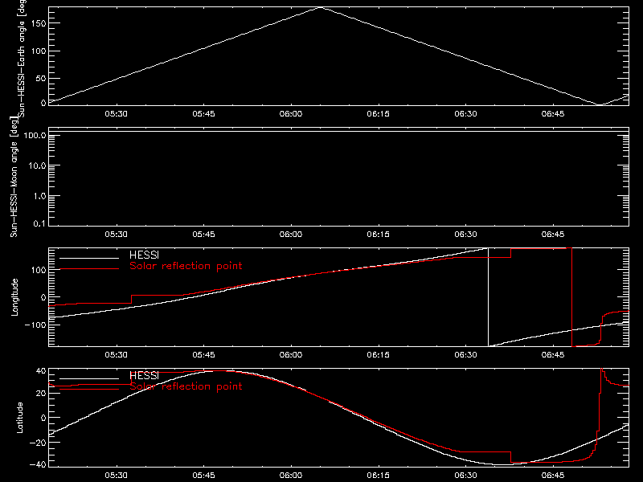Click 06:15 under the Latitude plot
Image resolution: width=643 pixels, height=482 pixels.
378,476
